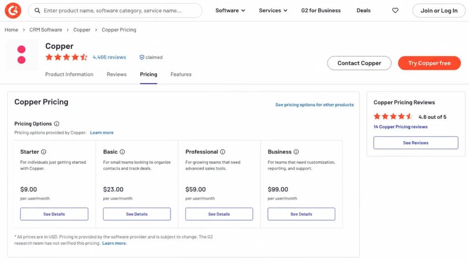The width and height of the screenshot is (469, 261).
Task: Click Copper Pricing breadcrumb
Action: pyautogui.click(x=119, y=30)
